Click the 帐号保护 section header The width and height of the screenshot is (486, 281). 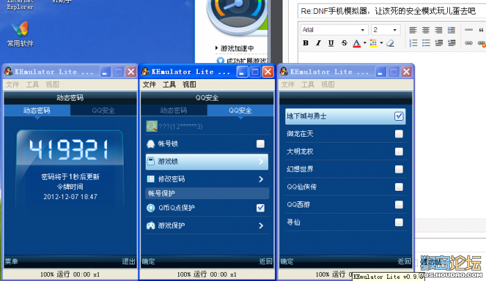click(x=207, y=194)
